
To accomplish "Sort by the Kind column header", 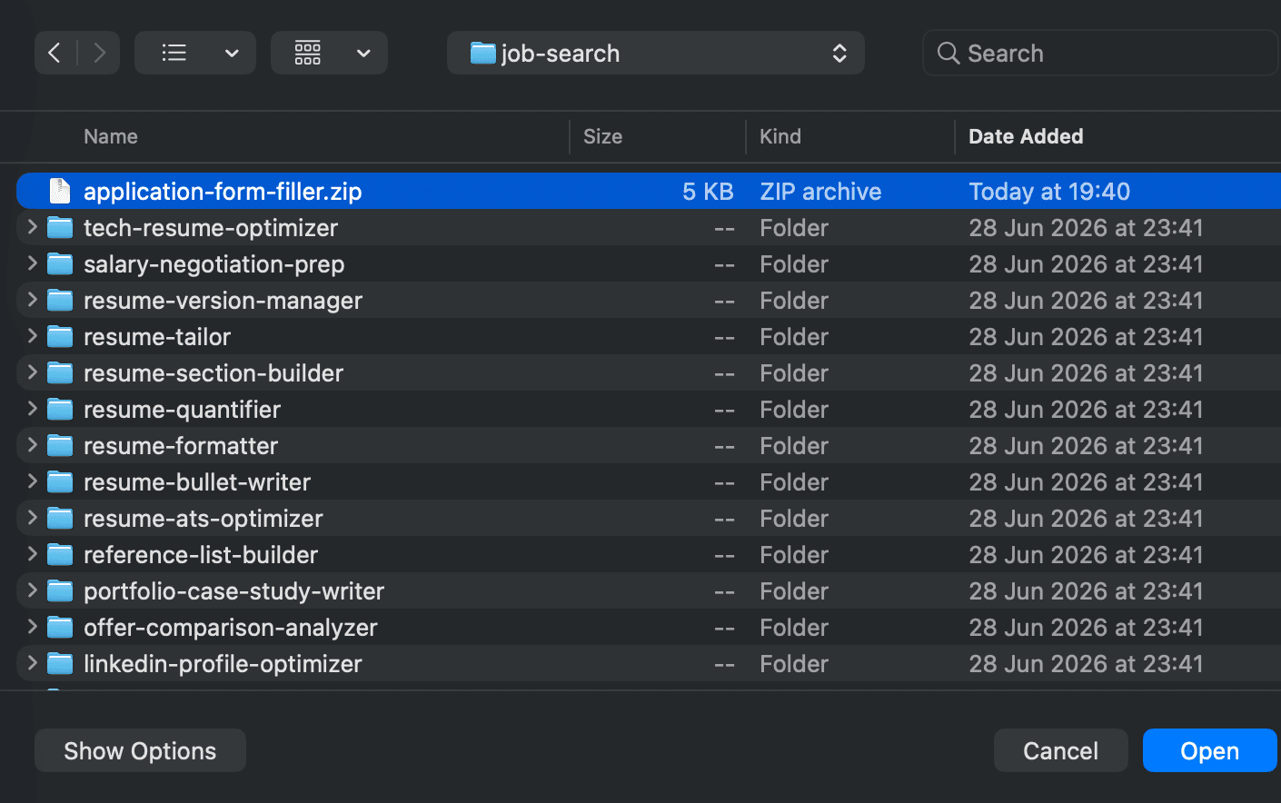I will [x=780, y=136].
